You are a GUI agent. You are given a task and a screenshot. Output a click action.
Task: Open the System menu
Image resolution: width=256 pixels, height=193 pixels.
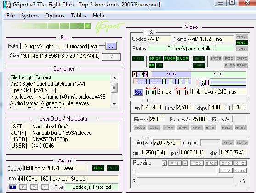point(30,16)
